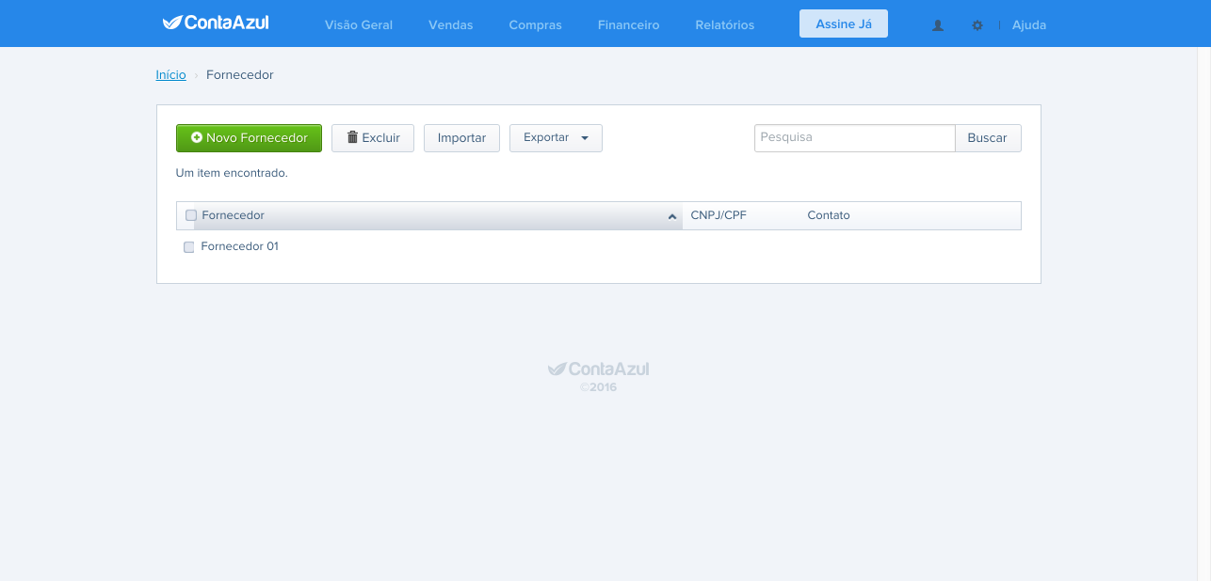Focus the Pesquisa search field
The width and height of the screenshot is (1211, 581).
click(855, 137)
